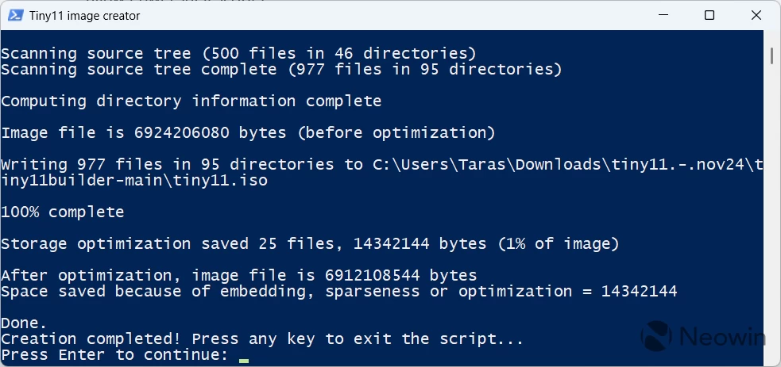Click the 'Creation completed!' message line
The width and height of the screenshot is (781, 367).
point(262,339)
